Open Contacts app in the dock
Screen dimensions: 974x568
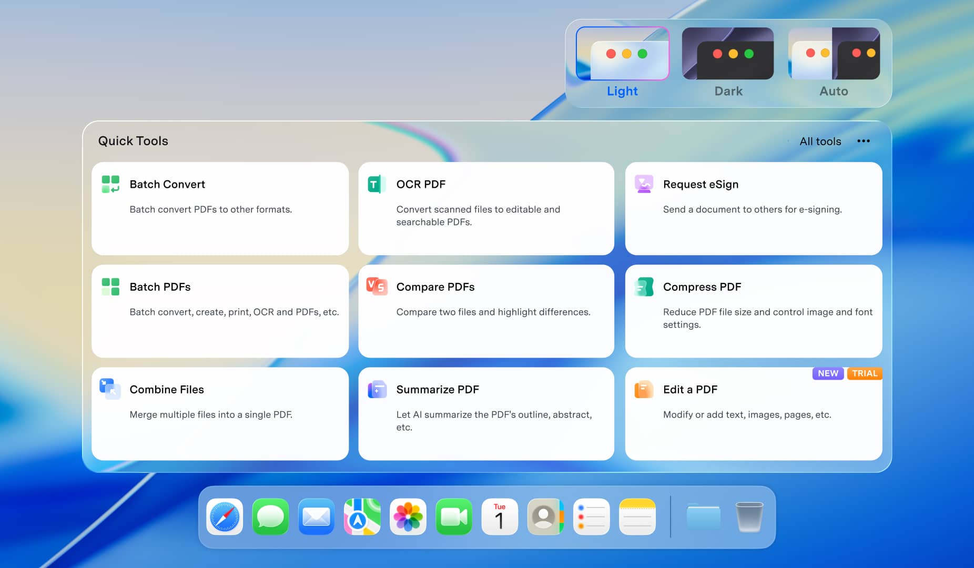(x=545, y=517)
